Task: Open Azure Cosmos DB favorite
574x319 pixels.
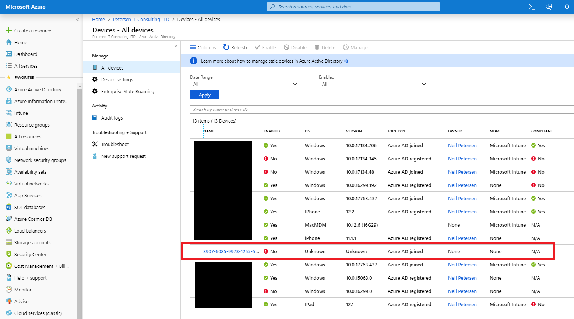Action: click(33, 219)
